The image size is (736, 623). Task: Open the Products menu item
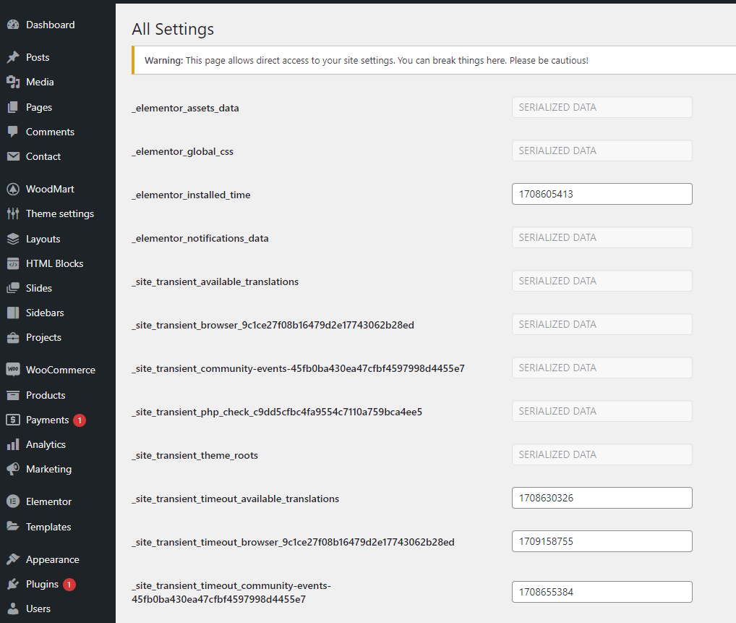pos(46,395)
